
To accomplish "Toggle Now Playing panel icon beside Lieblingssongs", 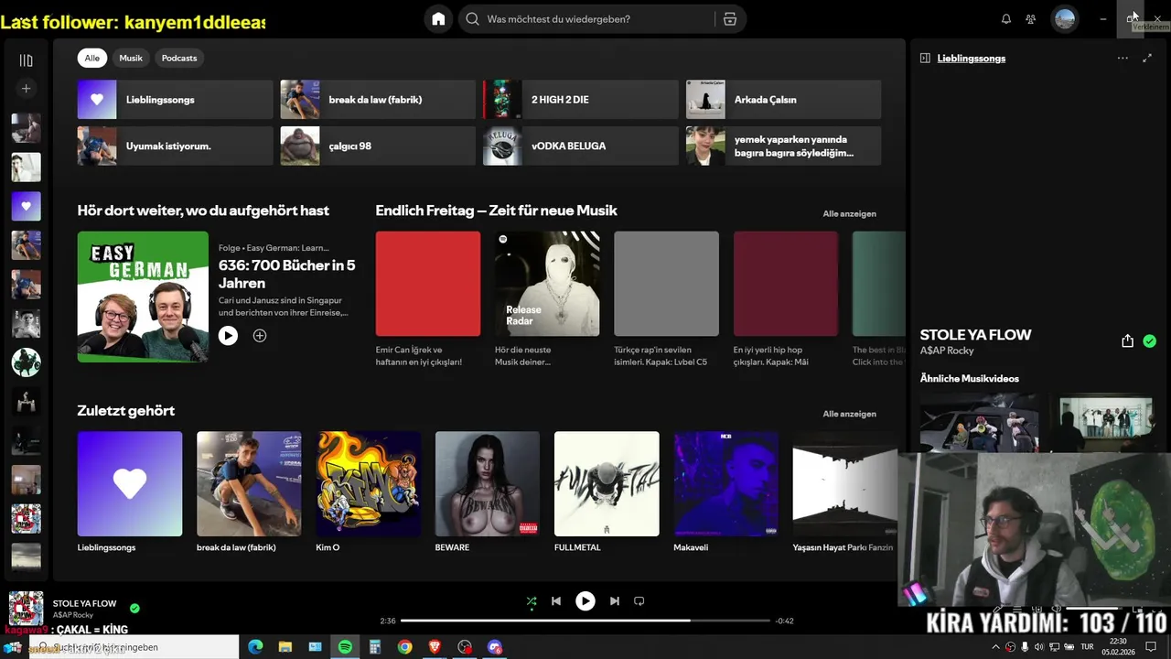I will click(925, 58).
